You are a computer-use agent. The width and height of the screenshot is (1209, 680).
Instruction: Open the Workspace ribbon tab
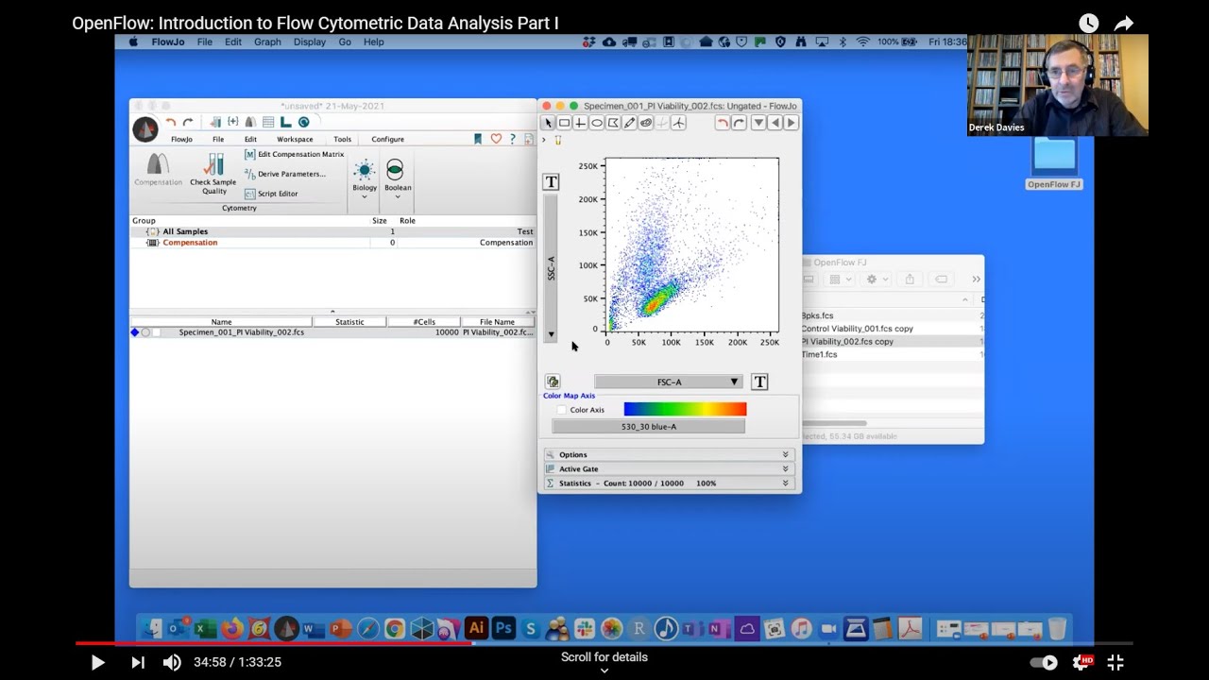[x=295, y=140]
